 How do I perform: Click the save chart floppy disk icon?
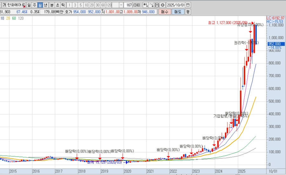point(157,5)
